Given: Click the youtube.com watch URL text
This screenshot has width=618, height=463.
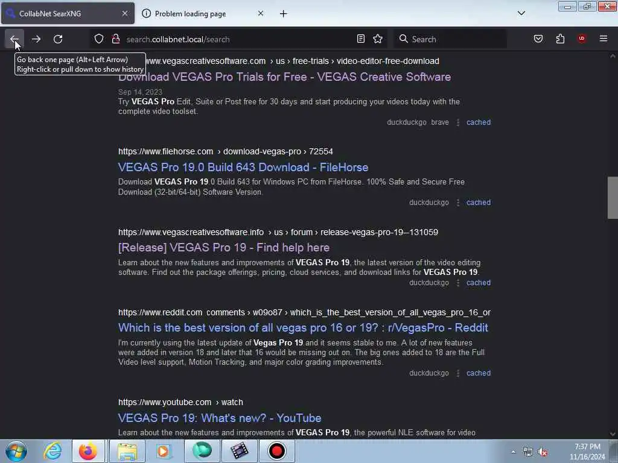Looking at the screenshot, I should tap(180, 402).
